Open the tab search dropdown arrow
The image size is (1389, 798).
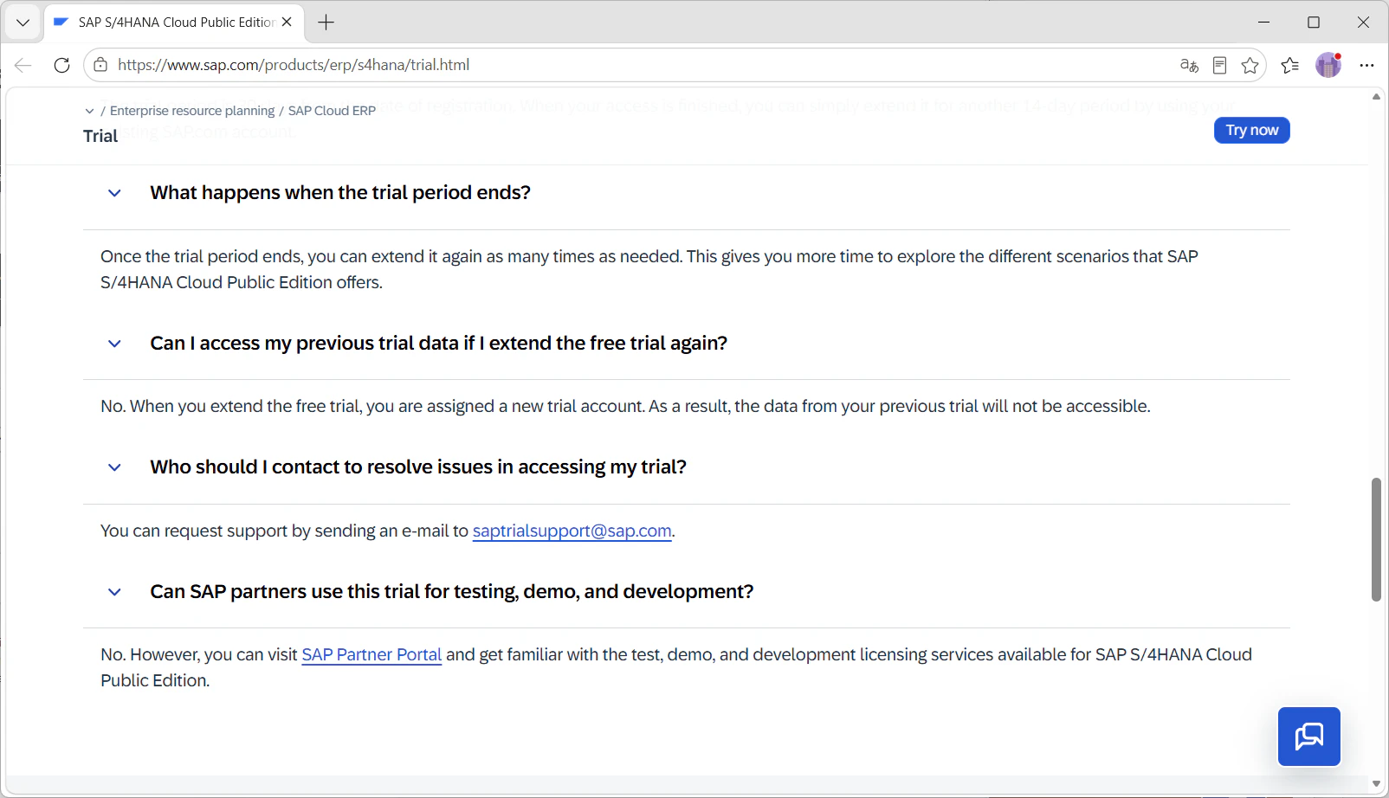(x=23, y=23)
